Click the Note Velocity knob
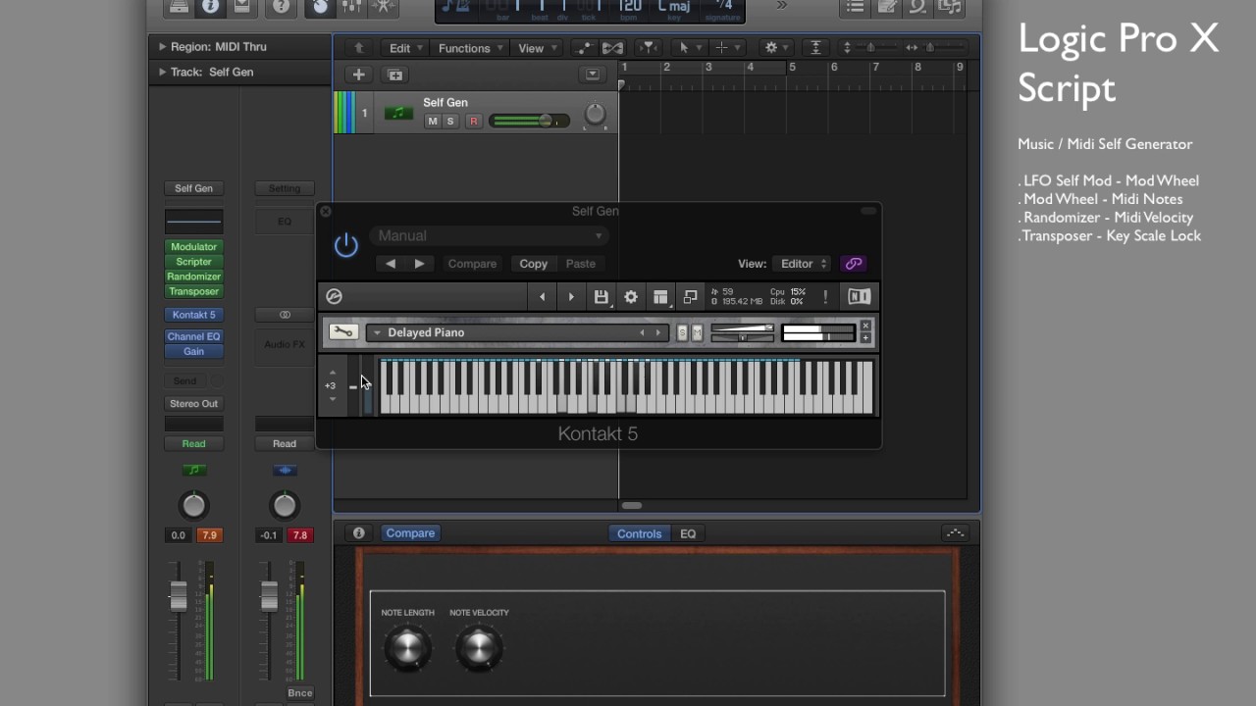 point(479,648)
